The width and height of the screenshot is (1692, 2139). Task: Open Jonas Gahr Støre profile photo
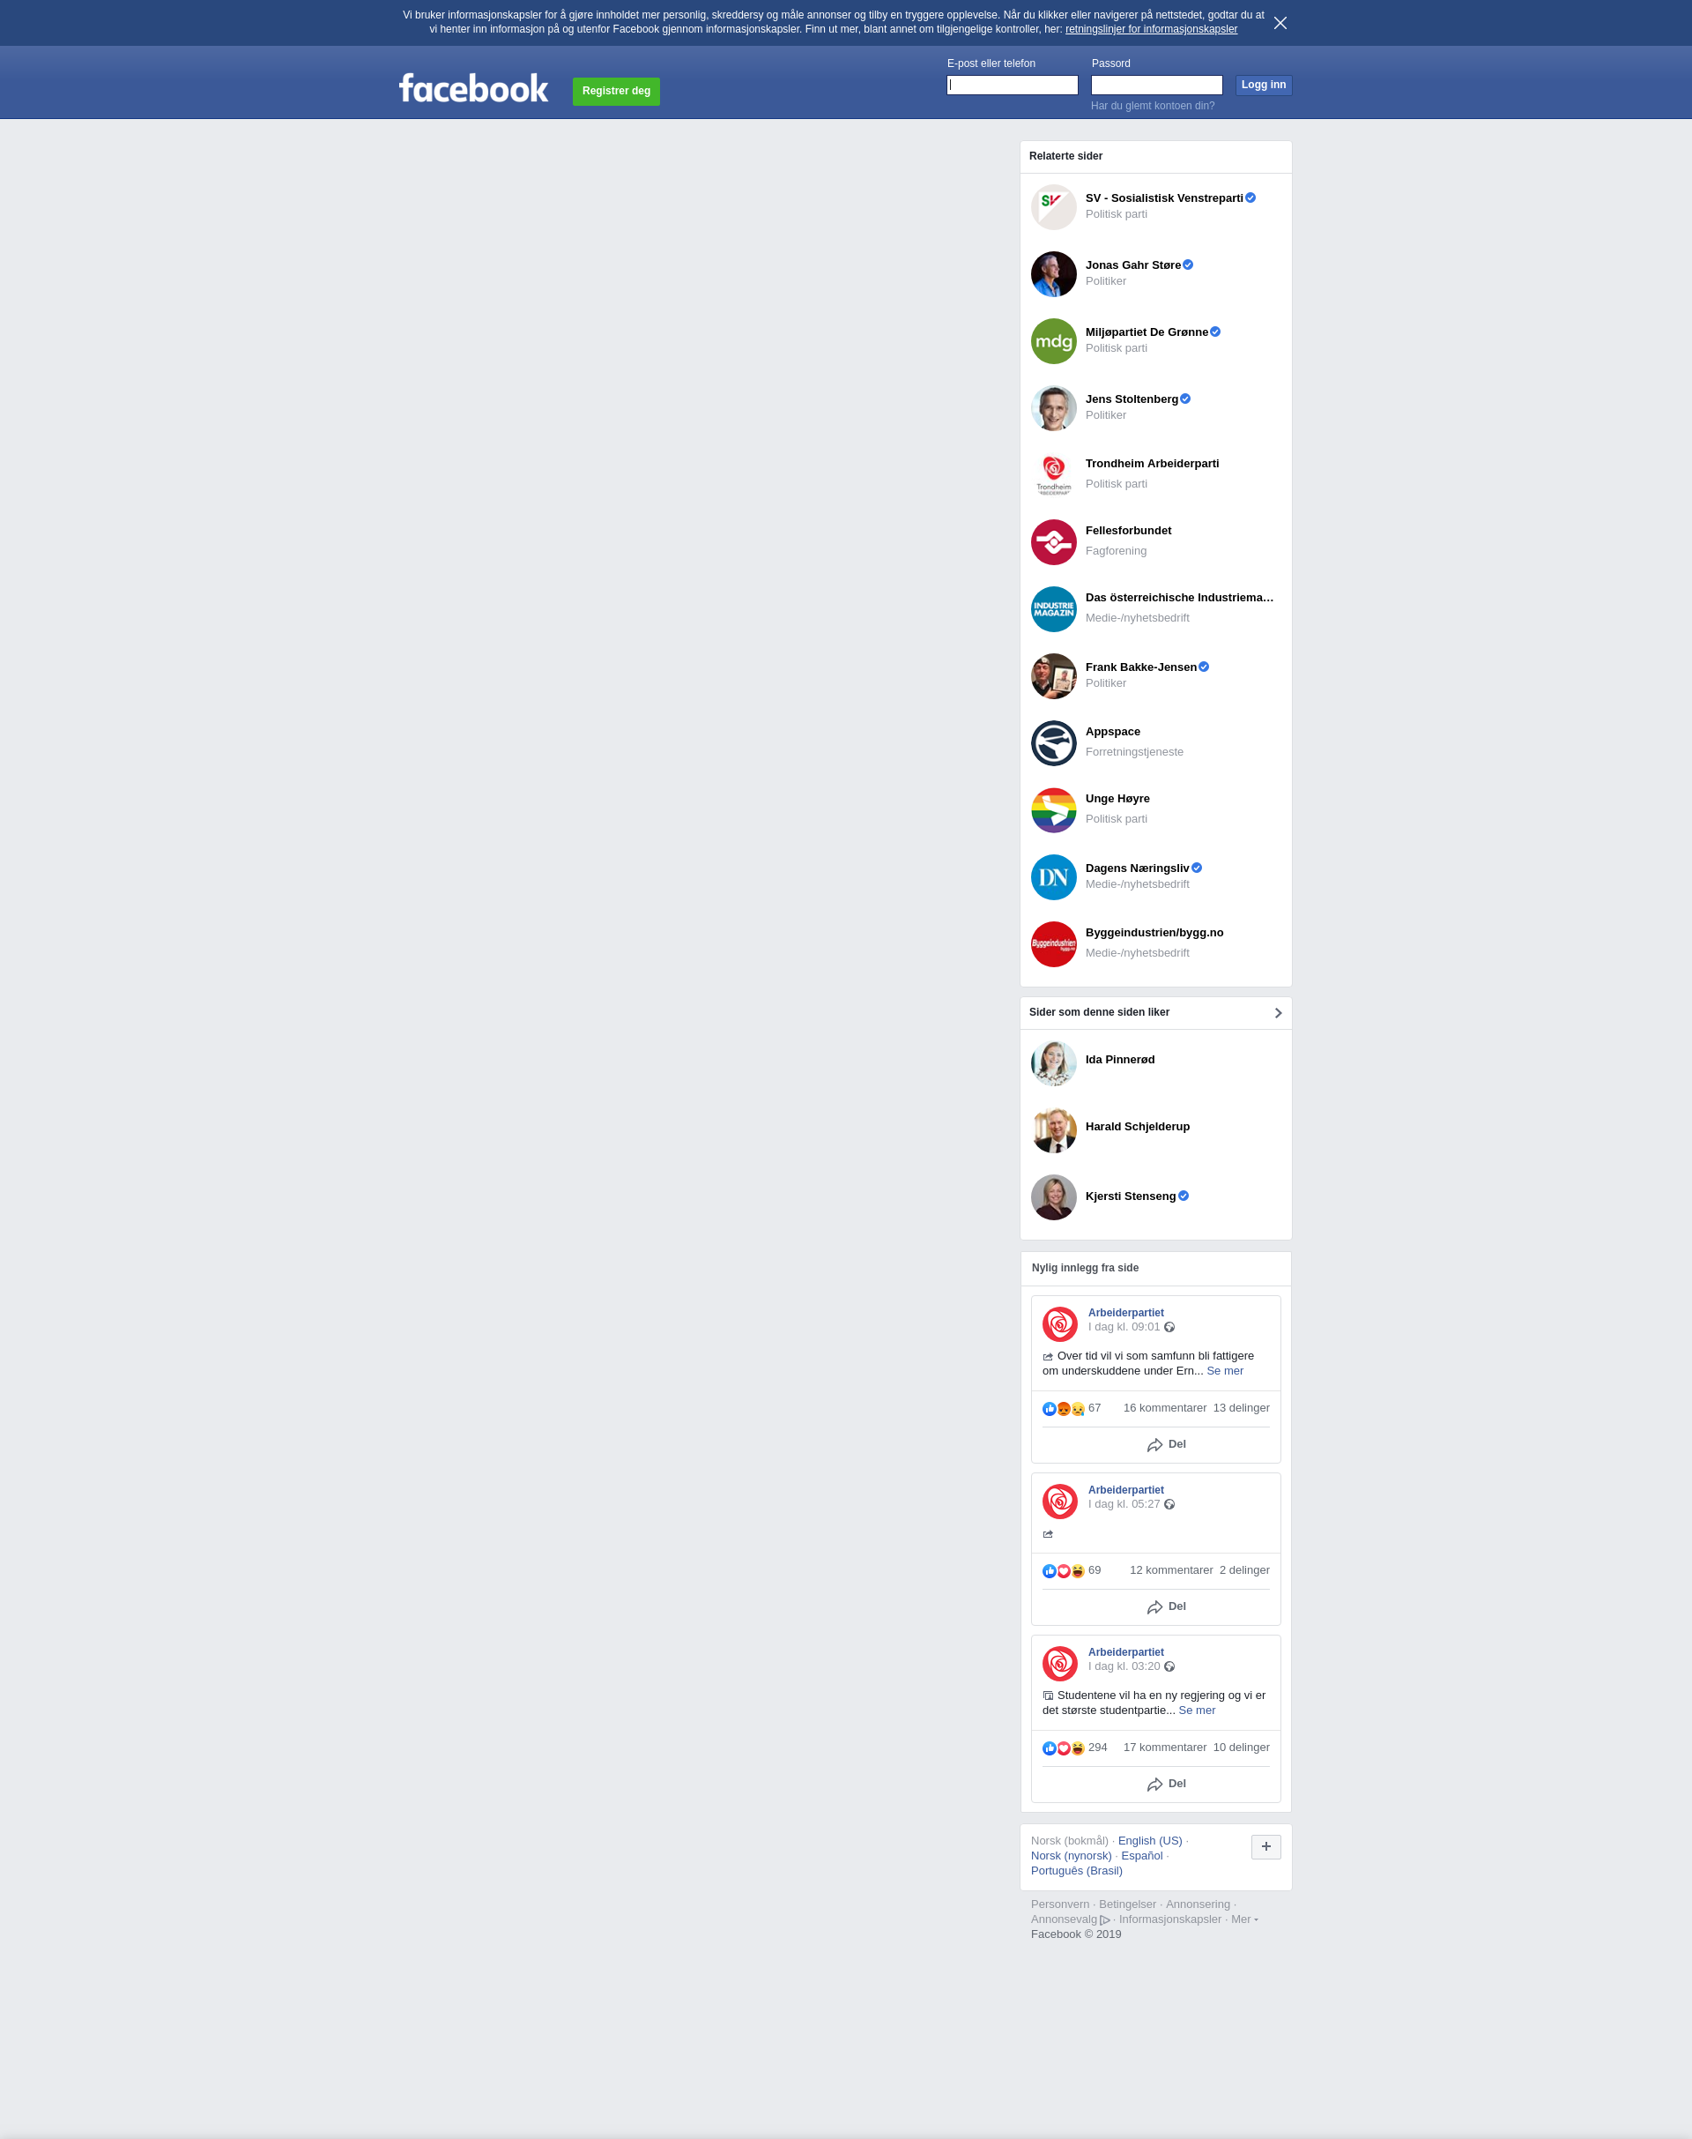tap(1053, 274)
